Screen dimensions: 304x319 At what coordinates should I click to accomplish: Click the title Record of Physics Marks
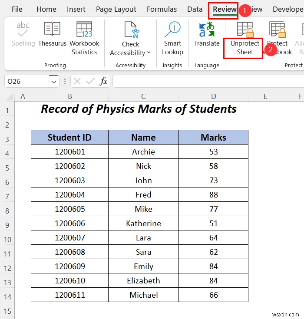pos(139,109)
